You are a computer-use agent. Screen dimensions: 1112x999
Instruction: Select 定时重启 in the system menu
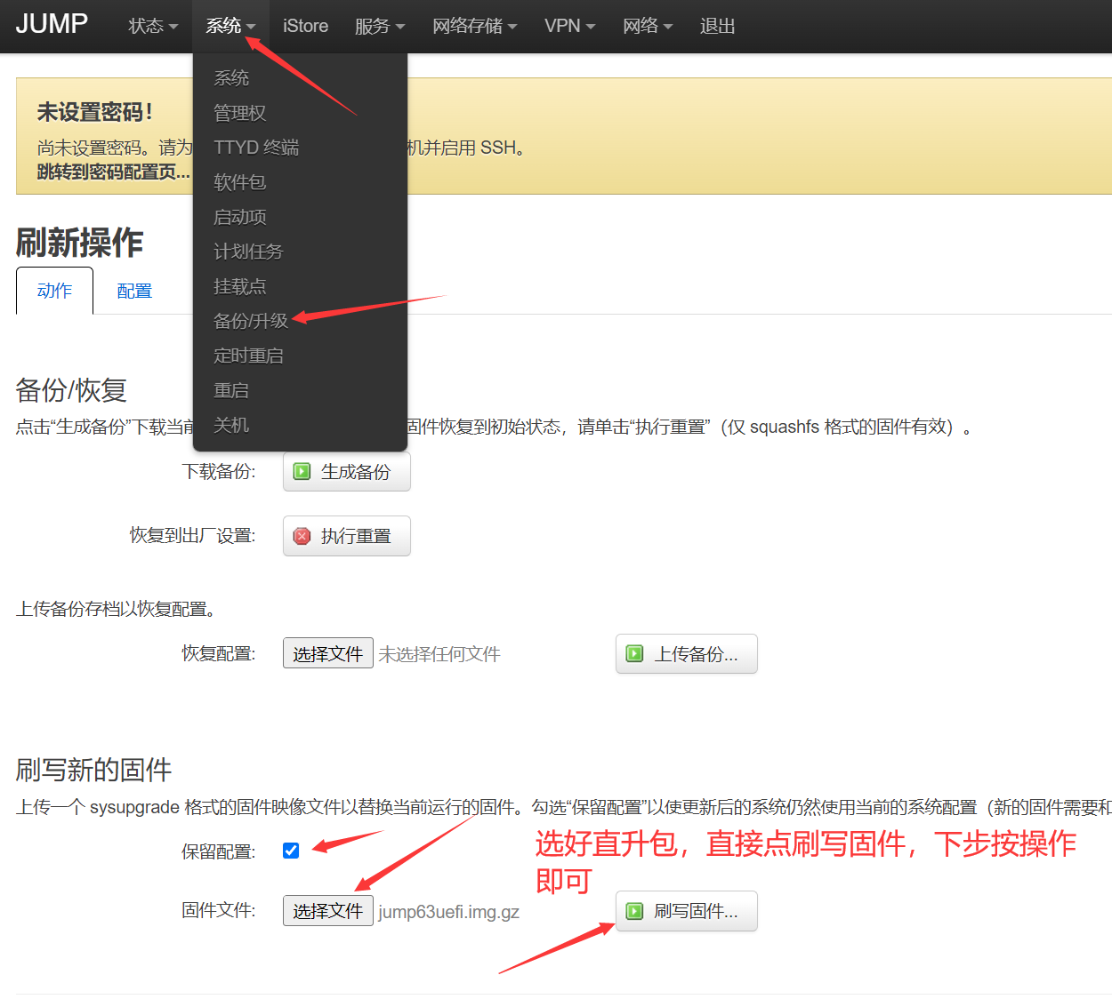pyautogui.click(x=248, y=356)
